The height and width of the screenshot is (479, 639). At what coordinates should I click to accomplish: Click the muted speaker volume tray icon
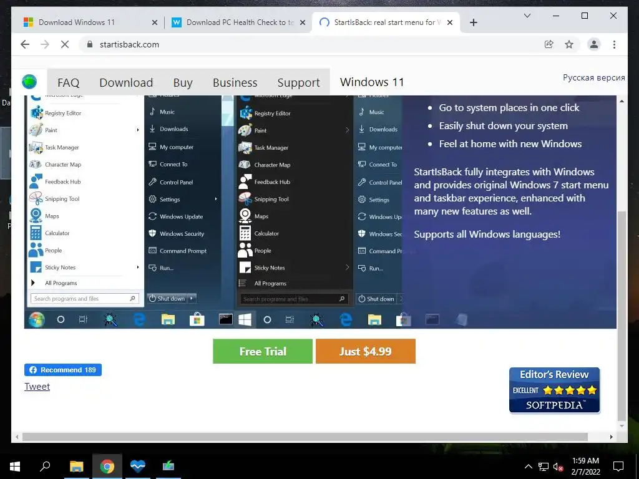click(x=558, y=467)
